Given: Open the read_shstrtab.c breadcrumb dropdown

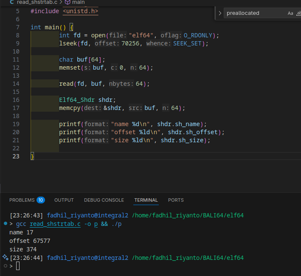Looking at the screenshot, I should point(37,2).
